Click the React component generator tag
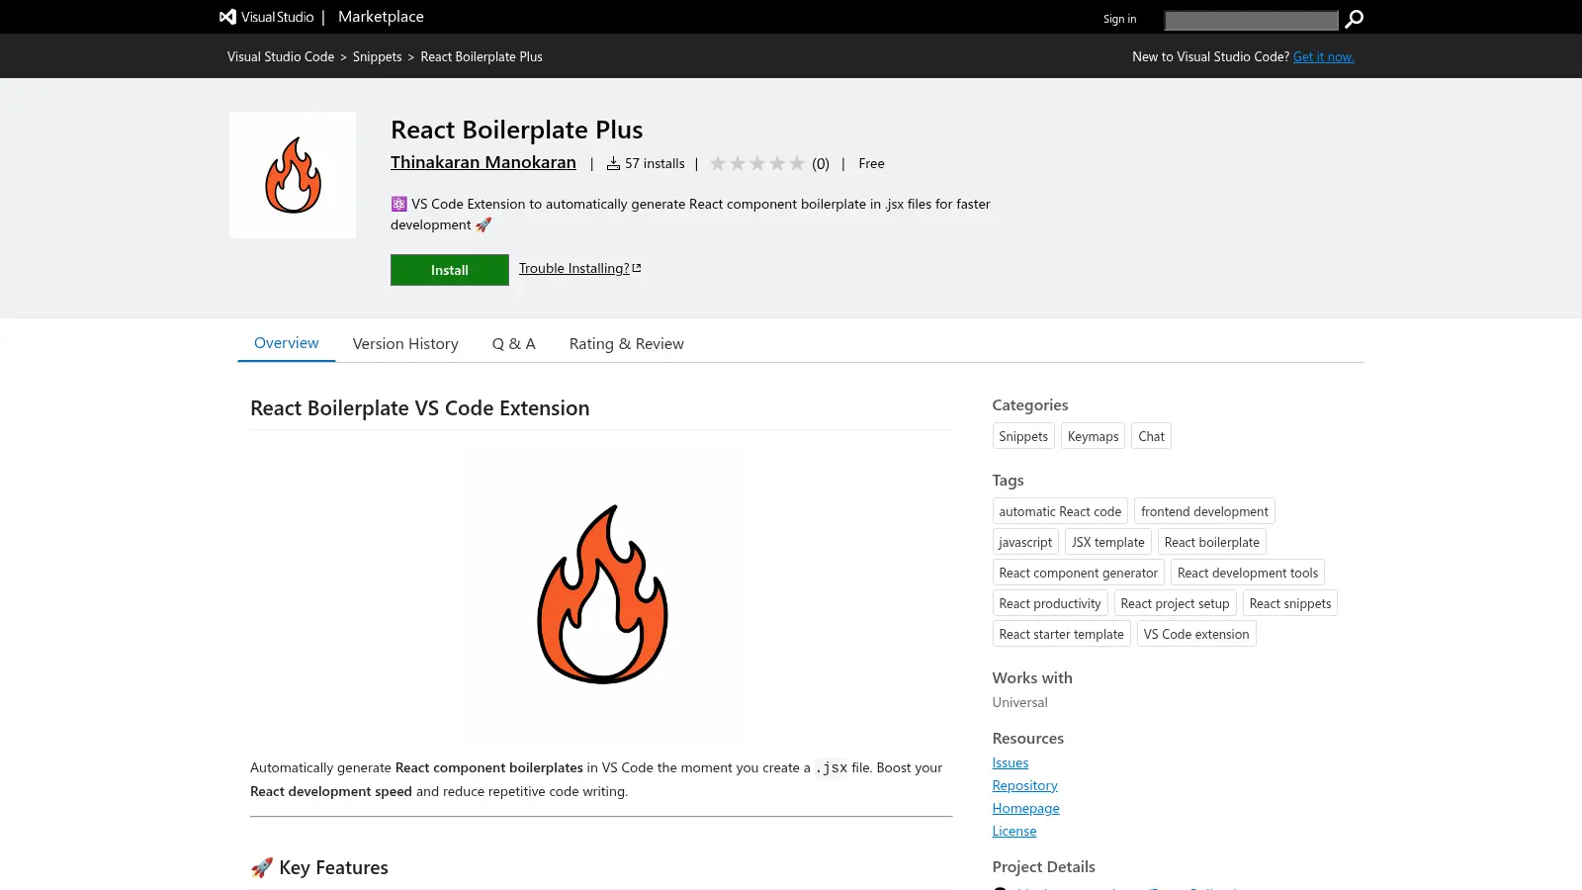1582x890 pixels. pos(1078,573)
